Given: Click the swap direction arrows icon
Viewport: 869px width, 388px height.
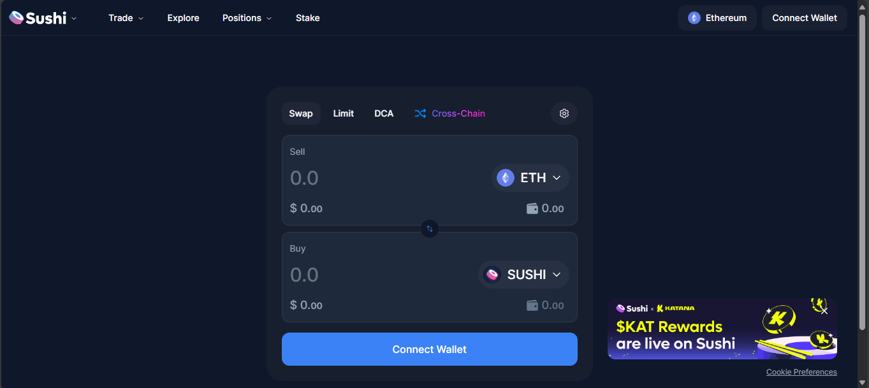Looking at the screenshot, I should pos(430,228).
